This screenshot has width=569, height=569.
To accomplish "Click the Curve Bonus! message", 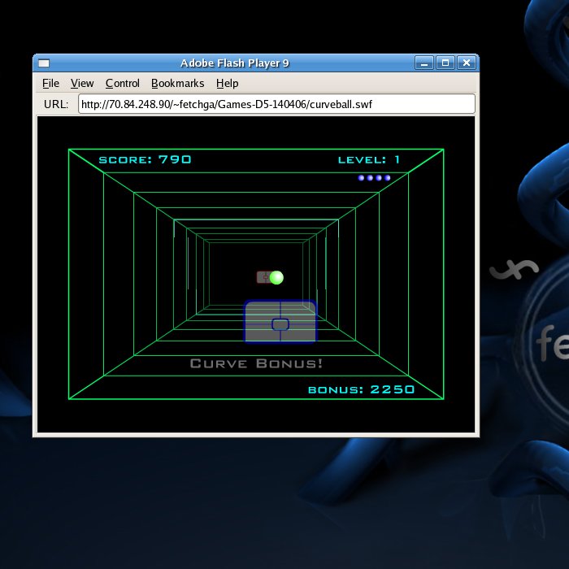I will (256, 363).
